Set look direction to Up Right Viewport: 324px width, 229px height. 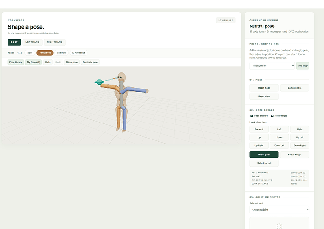point(259,145)
